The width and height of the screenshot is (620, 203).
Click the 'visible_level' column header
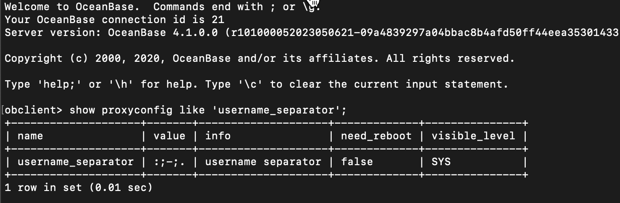[x=473, y=136]
